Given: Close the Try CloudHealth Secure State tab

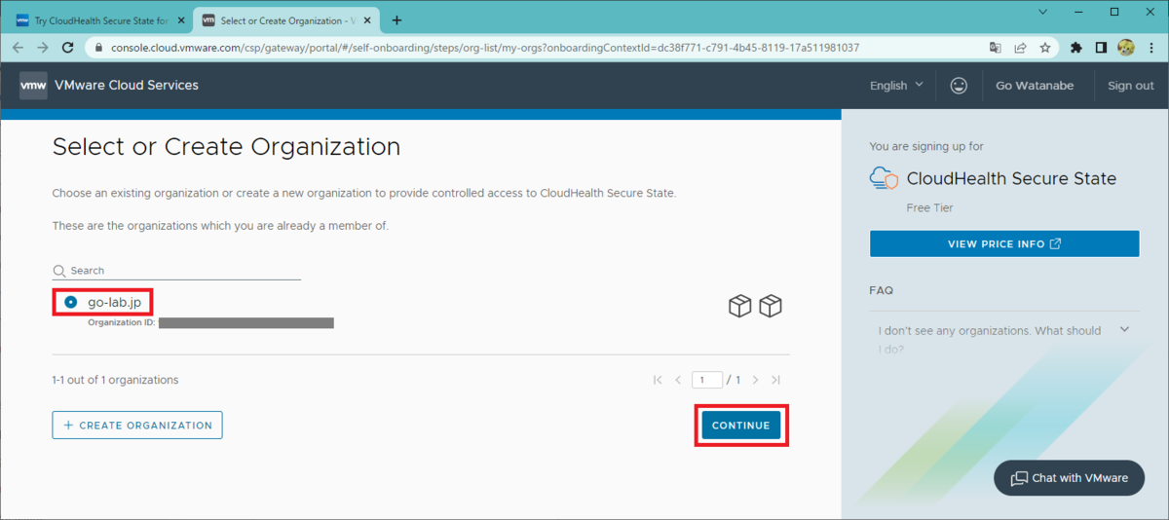Looking at the screenshot, I should (179, 20).
